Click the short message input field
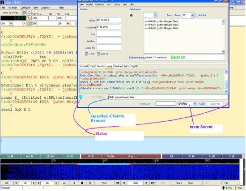 pos(168,97)
